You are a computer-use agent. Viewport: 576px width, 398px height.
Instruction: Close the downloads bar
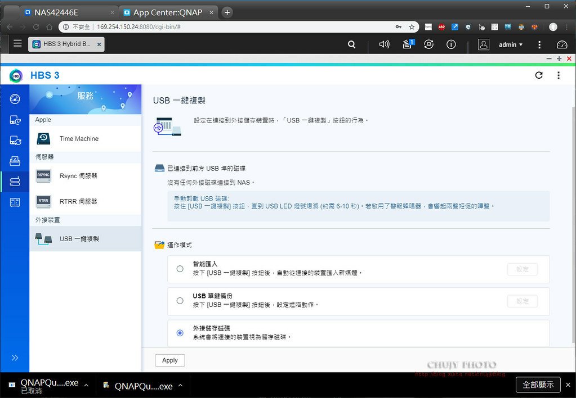pyautogui.click(x=568, y=385)
